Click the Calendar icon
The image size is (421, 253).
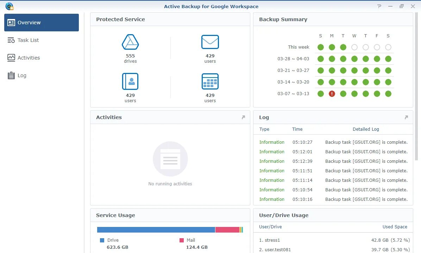pyautogui.click(x=210, y=81)
